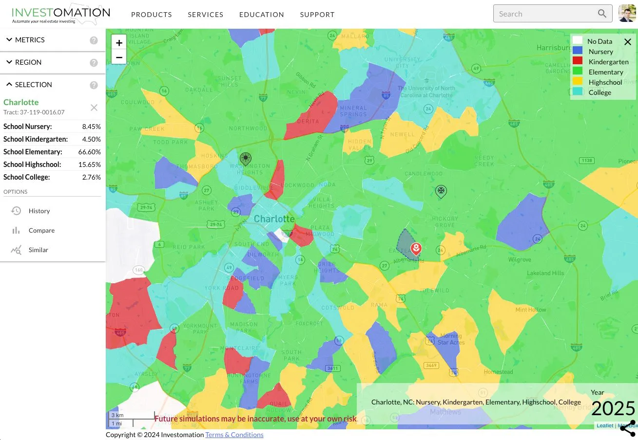The image size is (638, 440).
Task: Click the Investomation logo
Action: pyautogui.click(x=61, y=15)
